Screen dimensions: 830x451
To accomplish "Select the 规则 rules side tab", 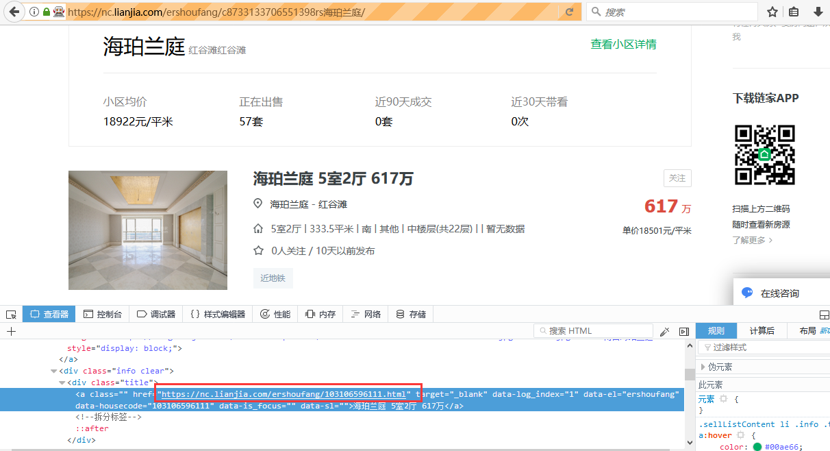I will tap(716, 331).
